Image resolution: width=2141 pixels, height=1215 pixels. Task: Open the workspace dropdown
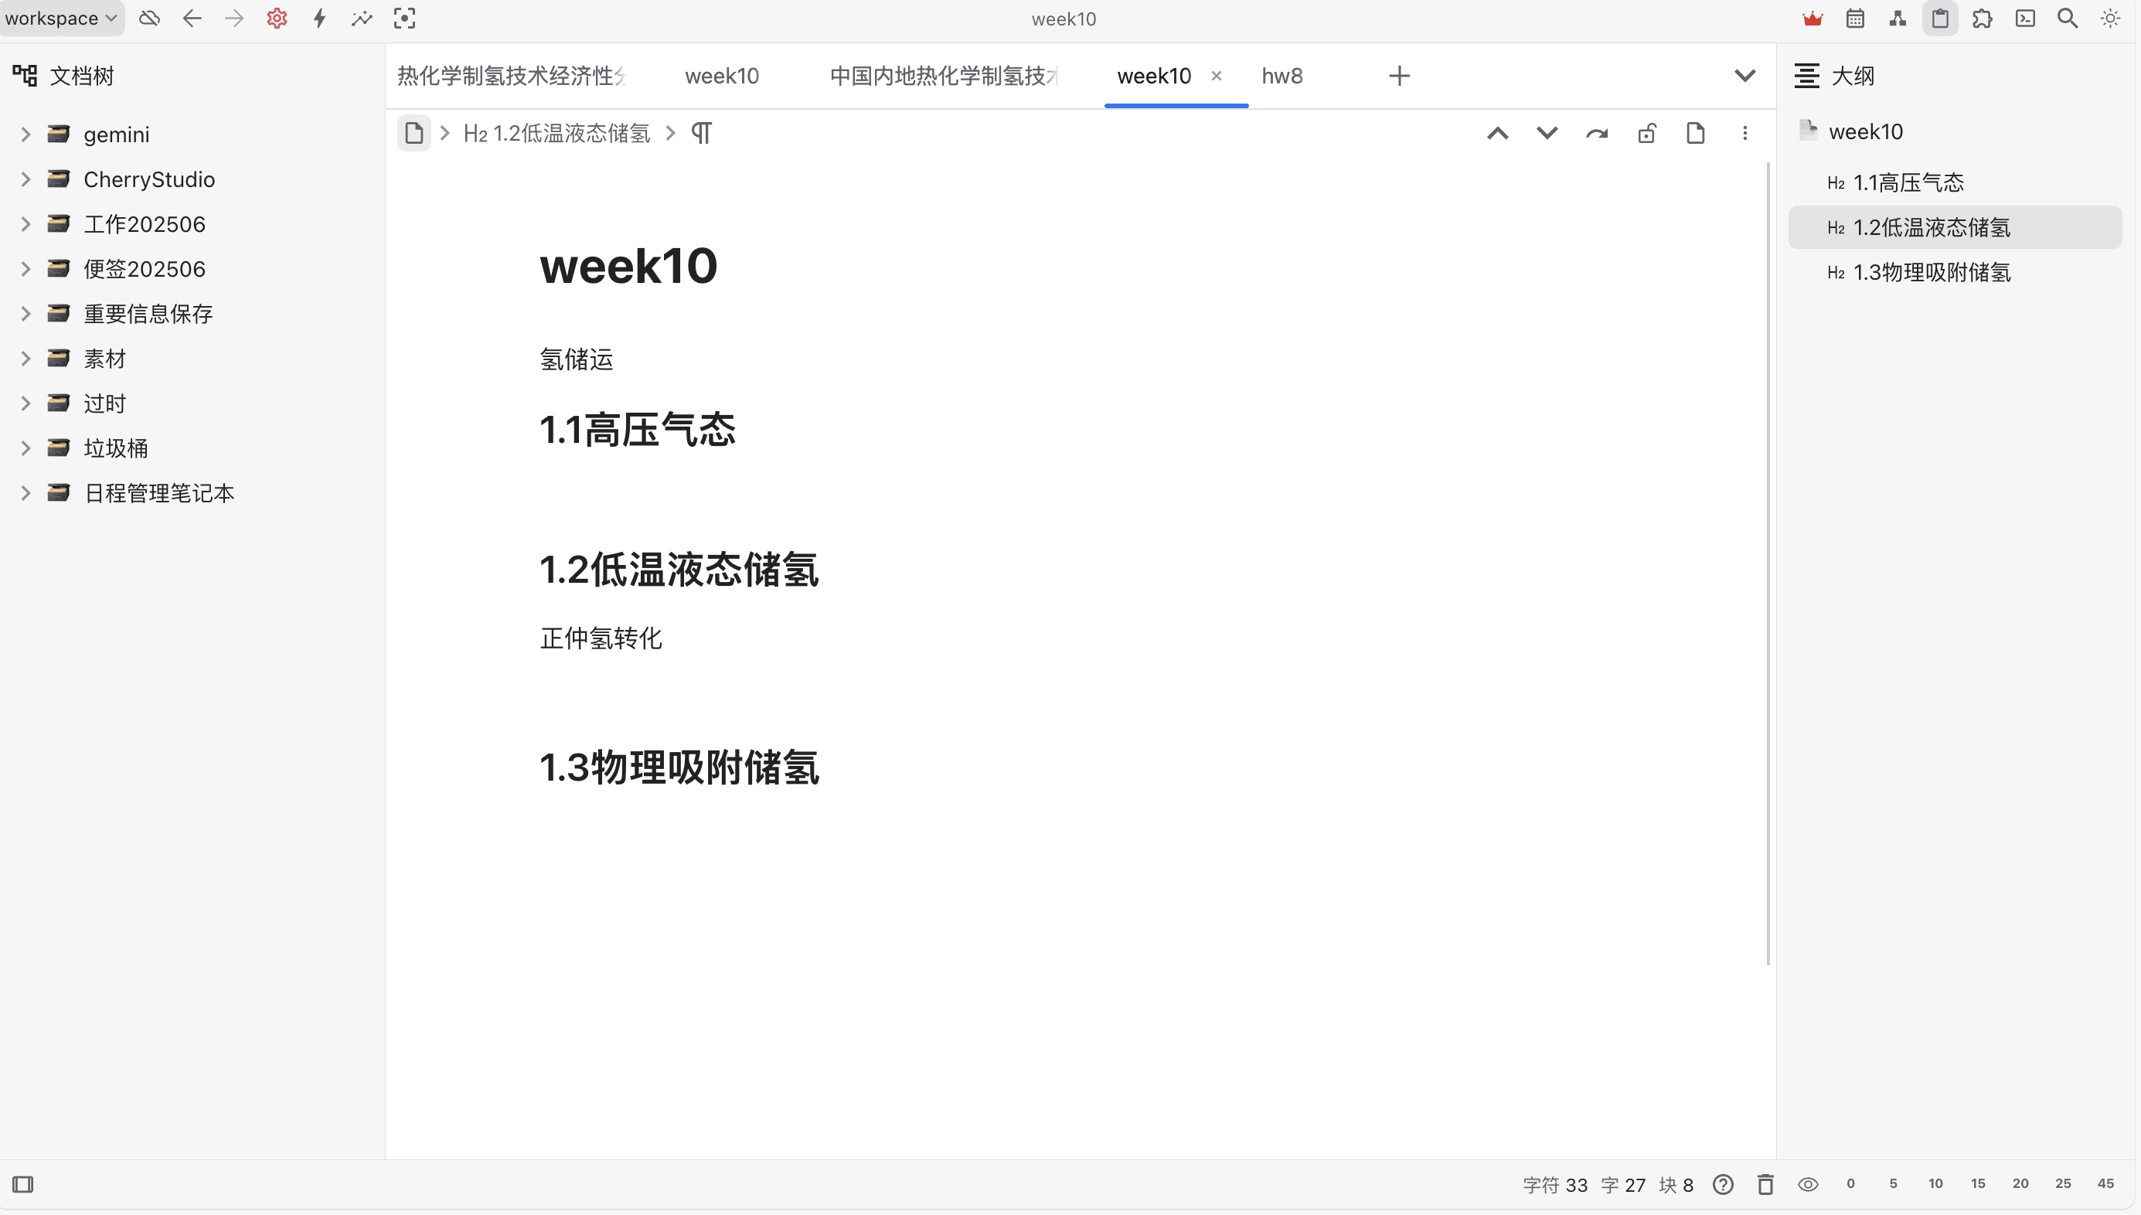click(62, 19)
